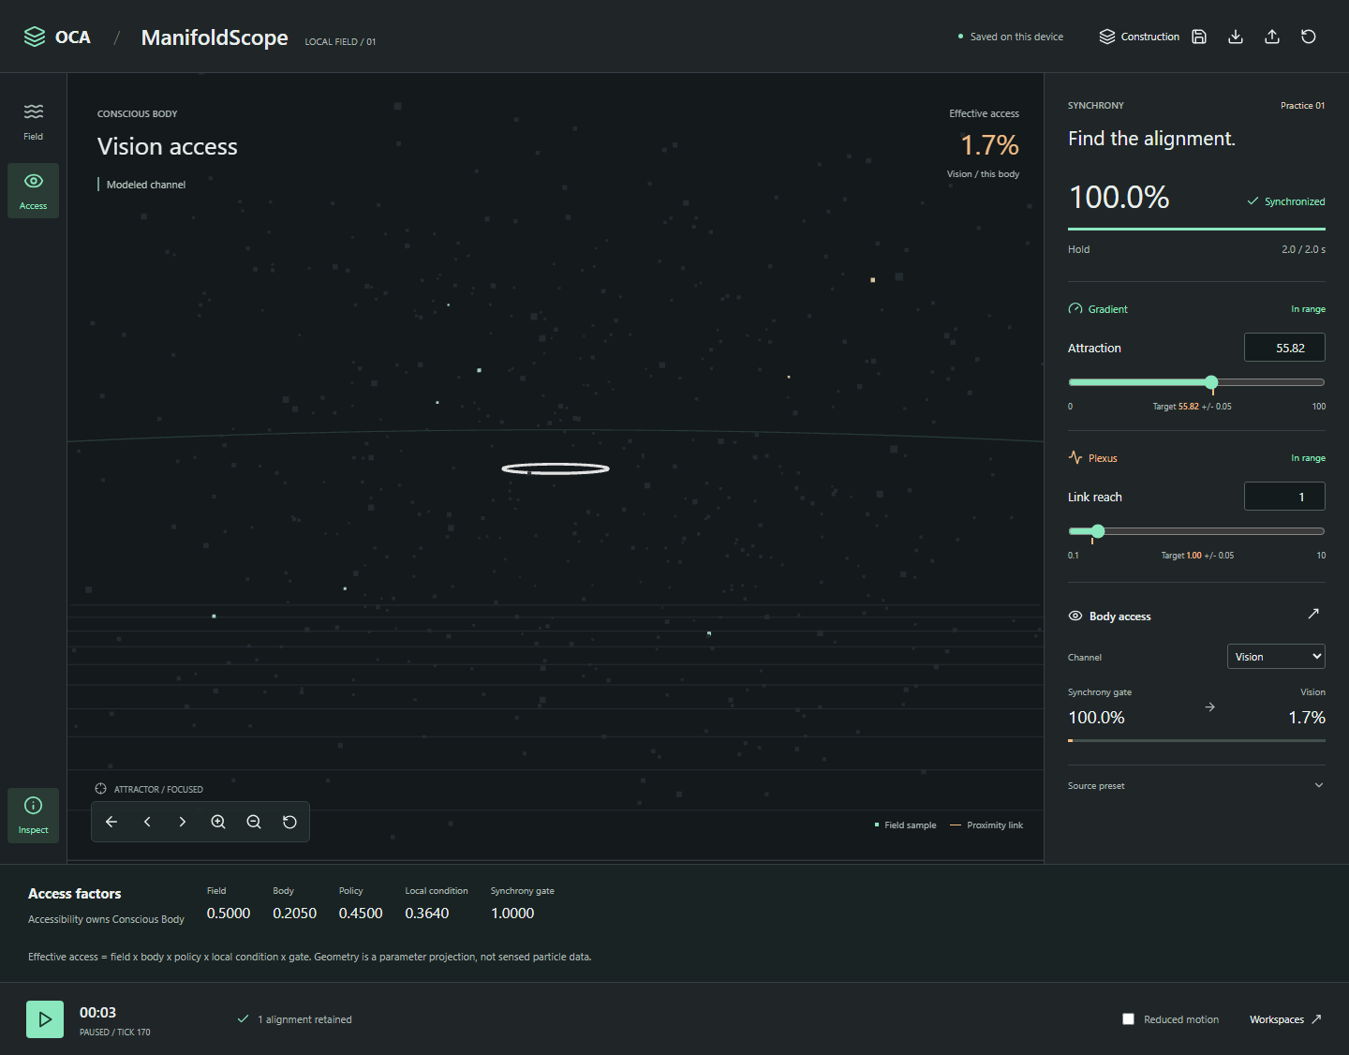This screenshot has width=1349, height=1055.
Task: Open the Channel dropdown showing Vision
Action: (x=1276, y=657)
